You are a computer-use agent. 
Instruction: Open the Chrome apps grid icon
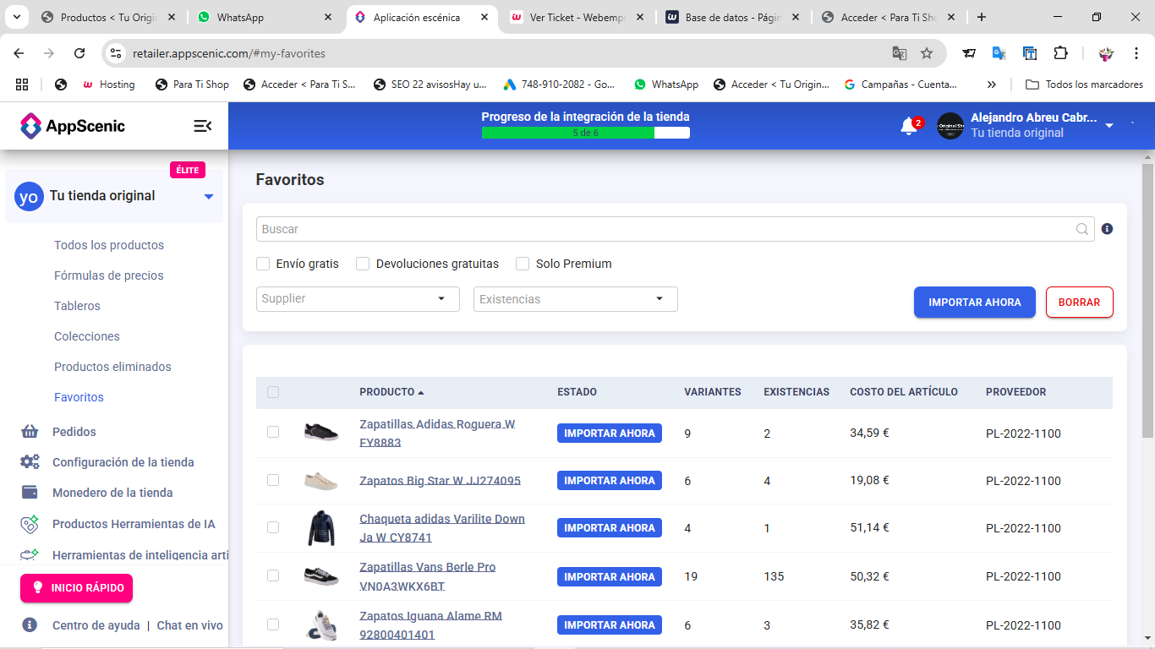22,85
